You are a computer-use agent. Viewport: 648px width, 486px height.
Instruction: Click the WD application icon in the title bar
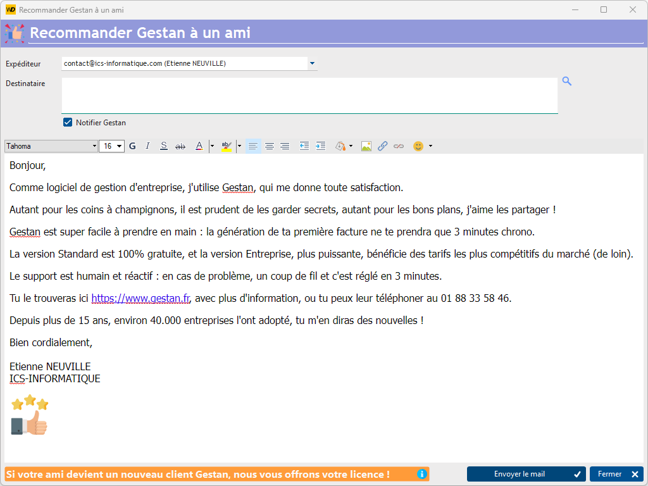(x=11, y=9)
